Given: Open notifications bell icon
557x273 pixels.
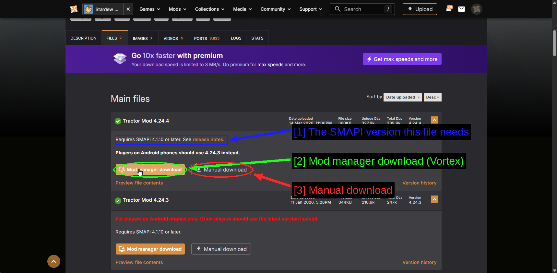Looking at the screenshot, I should [x=449, y=9].
